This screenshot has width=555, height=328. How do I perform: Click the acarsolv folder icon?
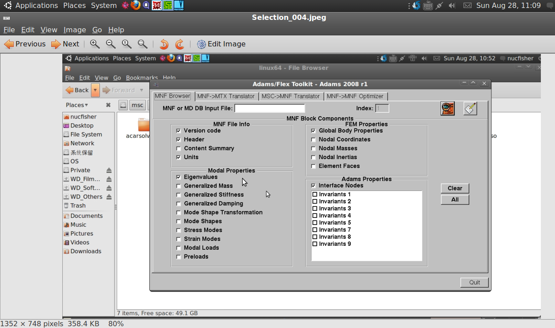(144, 125)
